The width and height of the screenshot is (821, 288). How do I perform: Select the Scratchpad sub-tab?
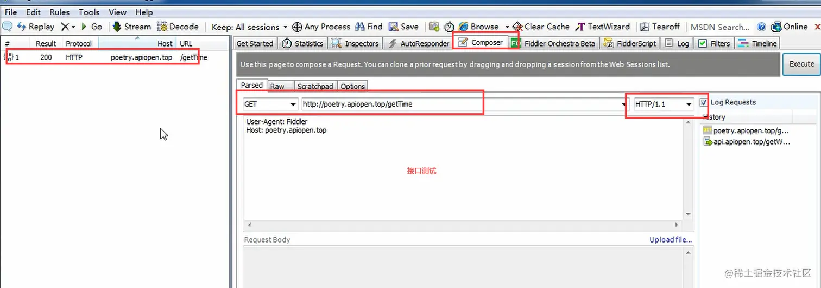click(x=315, y=86)
